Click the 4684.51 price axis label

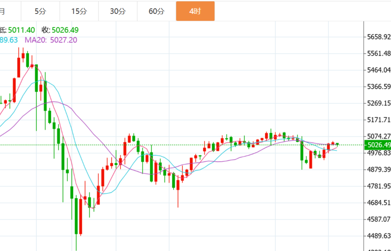378,203
